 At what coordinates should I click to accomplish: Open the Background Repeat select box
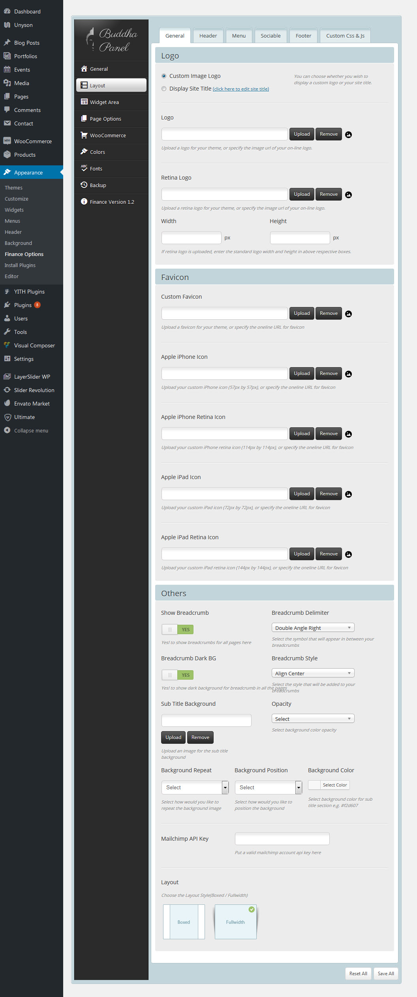(195, 787)
